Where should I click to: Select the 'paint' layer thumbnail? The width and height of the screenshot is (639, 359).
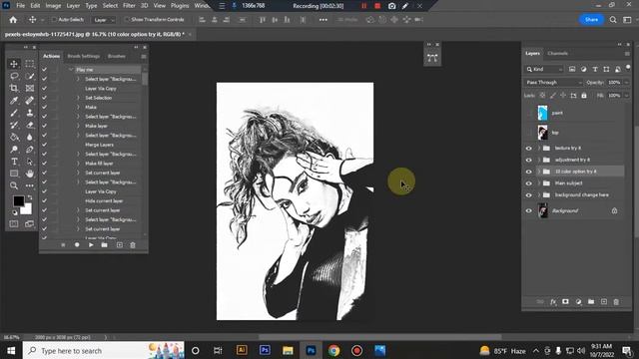click(542, 113)
